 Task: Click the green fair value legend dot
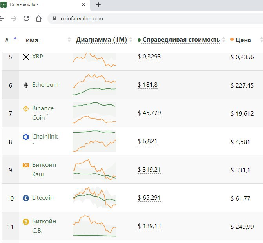(139, 40)
